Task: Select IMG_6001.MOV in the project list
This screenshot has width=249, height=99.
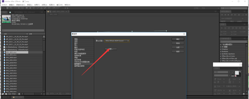Action: (x=11, y=68)
